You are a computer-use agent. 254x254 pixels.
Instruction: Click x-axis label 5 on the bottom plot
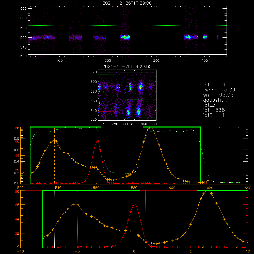tap(191, 251)
